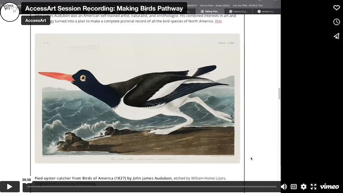Switch to the random nu... Google tab

266,11
